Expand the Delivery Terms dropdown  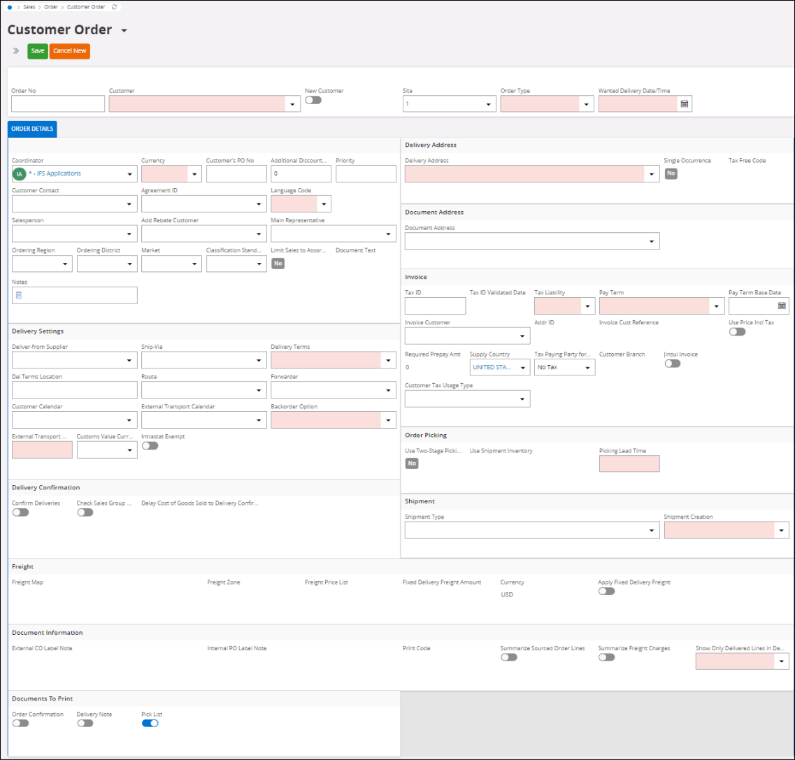(x=388, y=361)
